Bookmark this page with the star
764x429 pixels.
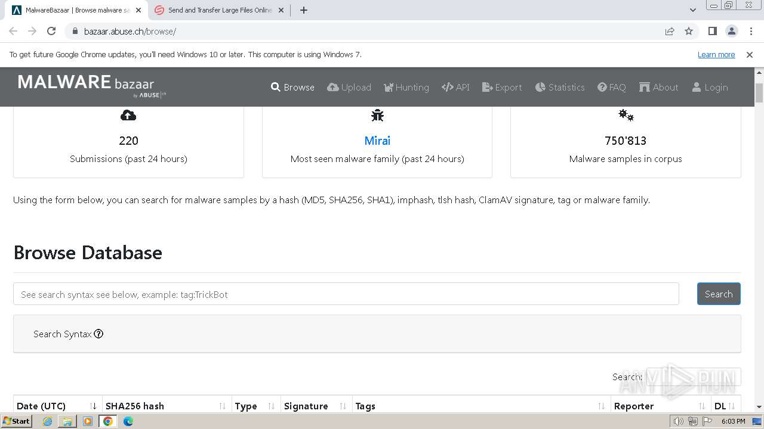click(x=689, y=31)
